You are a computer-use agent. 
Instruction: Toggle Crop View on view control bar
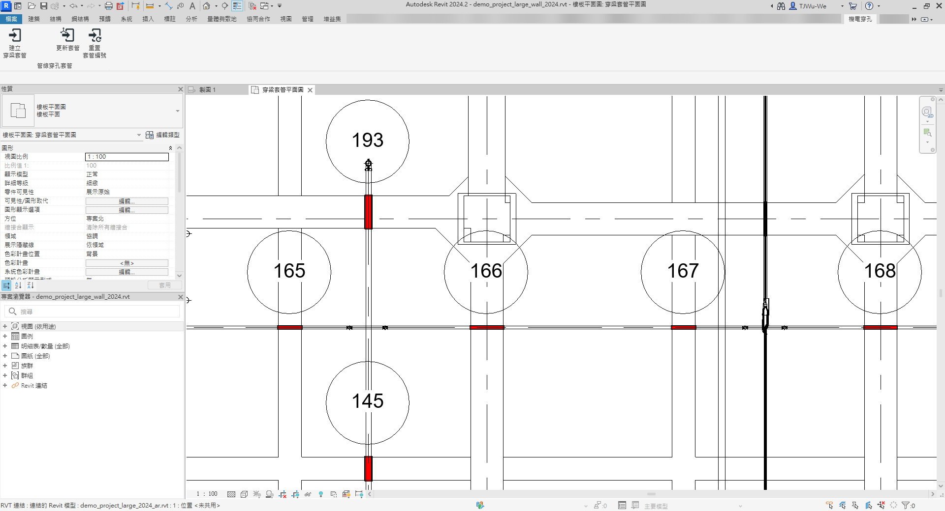[x=283, y=494]
